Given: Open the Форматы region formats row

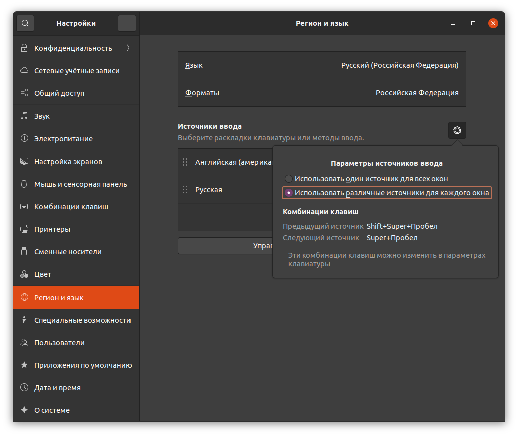Looking at the screenshot, I should (322, 93).
